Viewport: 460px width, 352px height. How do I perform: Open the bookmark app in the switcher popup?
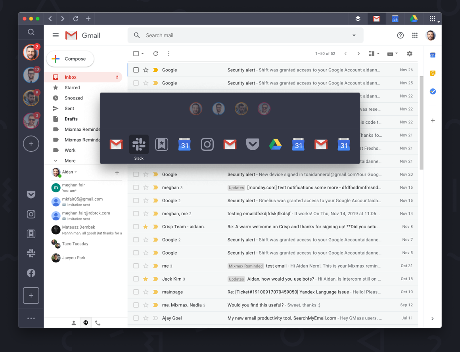coord(162,144)
